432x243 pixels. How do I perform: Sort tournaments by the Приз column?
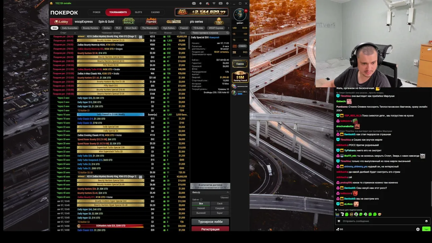click(182, 33)
